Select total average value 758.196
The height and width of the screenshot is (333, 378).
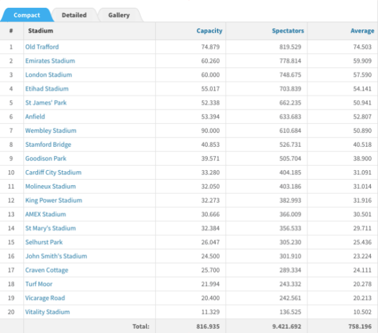[x=360, y=326]
